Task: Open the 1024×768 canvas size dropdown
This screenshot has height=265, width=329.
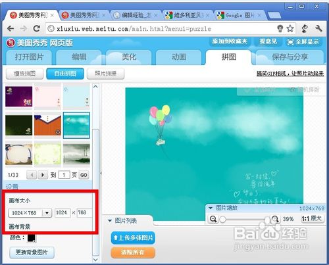Action: coord(30,213)
